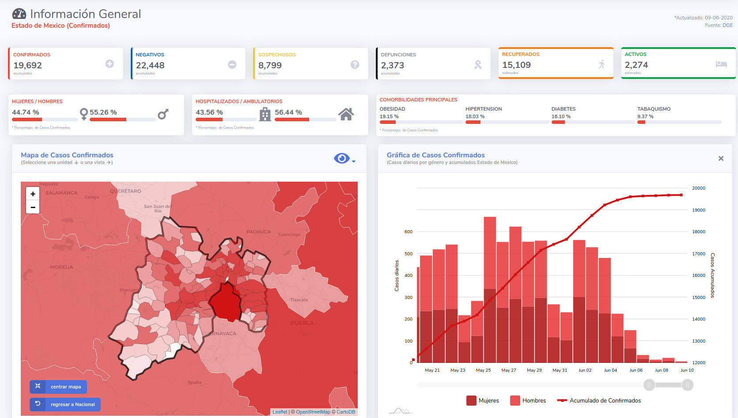
Task: Click left handle of chart range slider
Action: point(649,385)
